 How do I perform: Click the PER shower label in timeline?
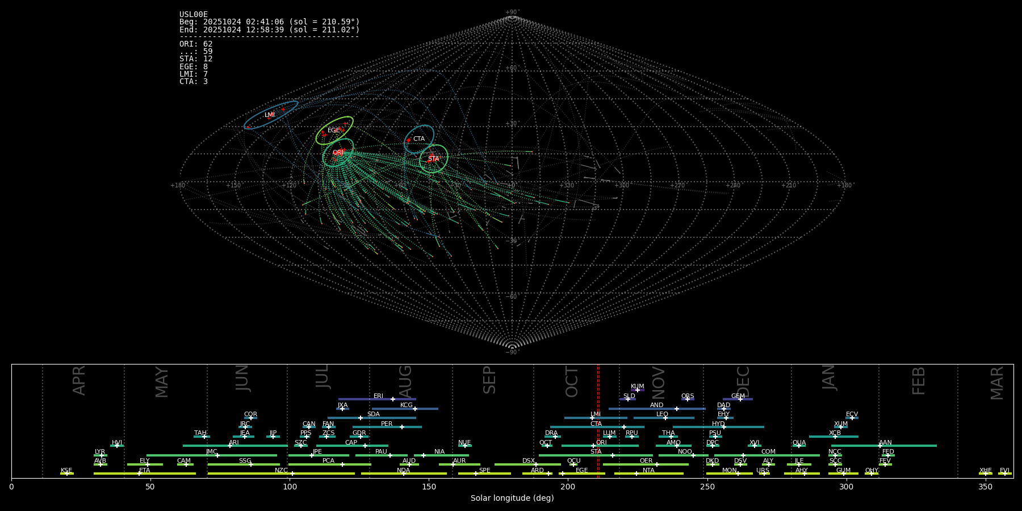[387, 424]
